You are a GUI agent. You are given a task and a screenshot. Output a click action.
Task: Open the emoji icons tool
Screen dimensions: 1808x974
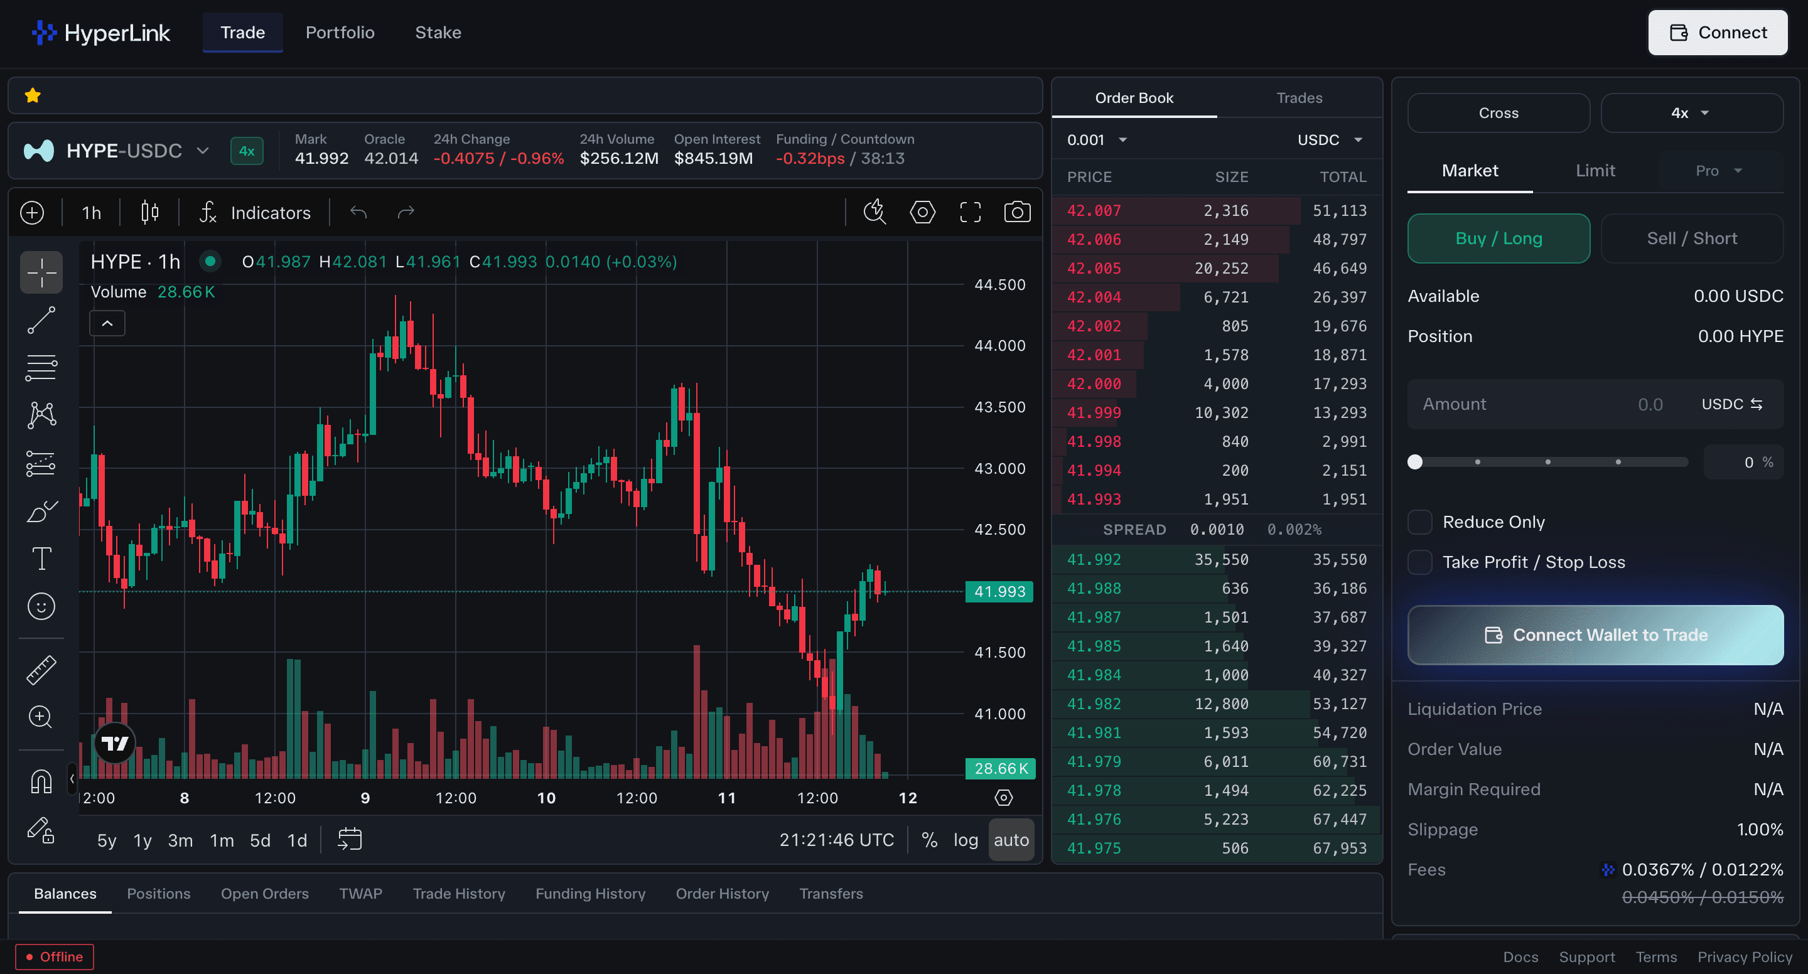pos(41,606)
